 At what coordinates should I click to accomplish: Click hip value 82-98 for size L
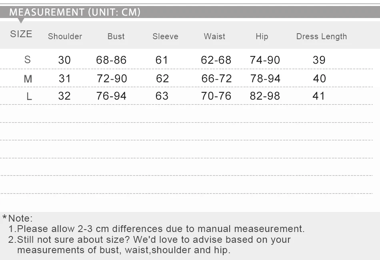(x=265, y=96)
